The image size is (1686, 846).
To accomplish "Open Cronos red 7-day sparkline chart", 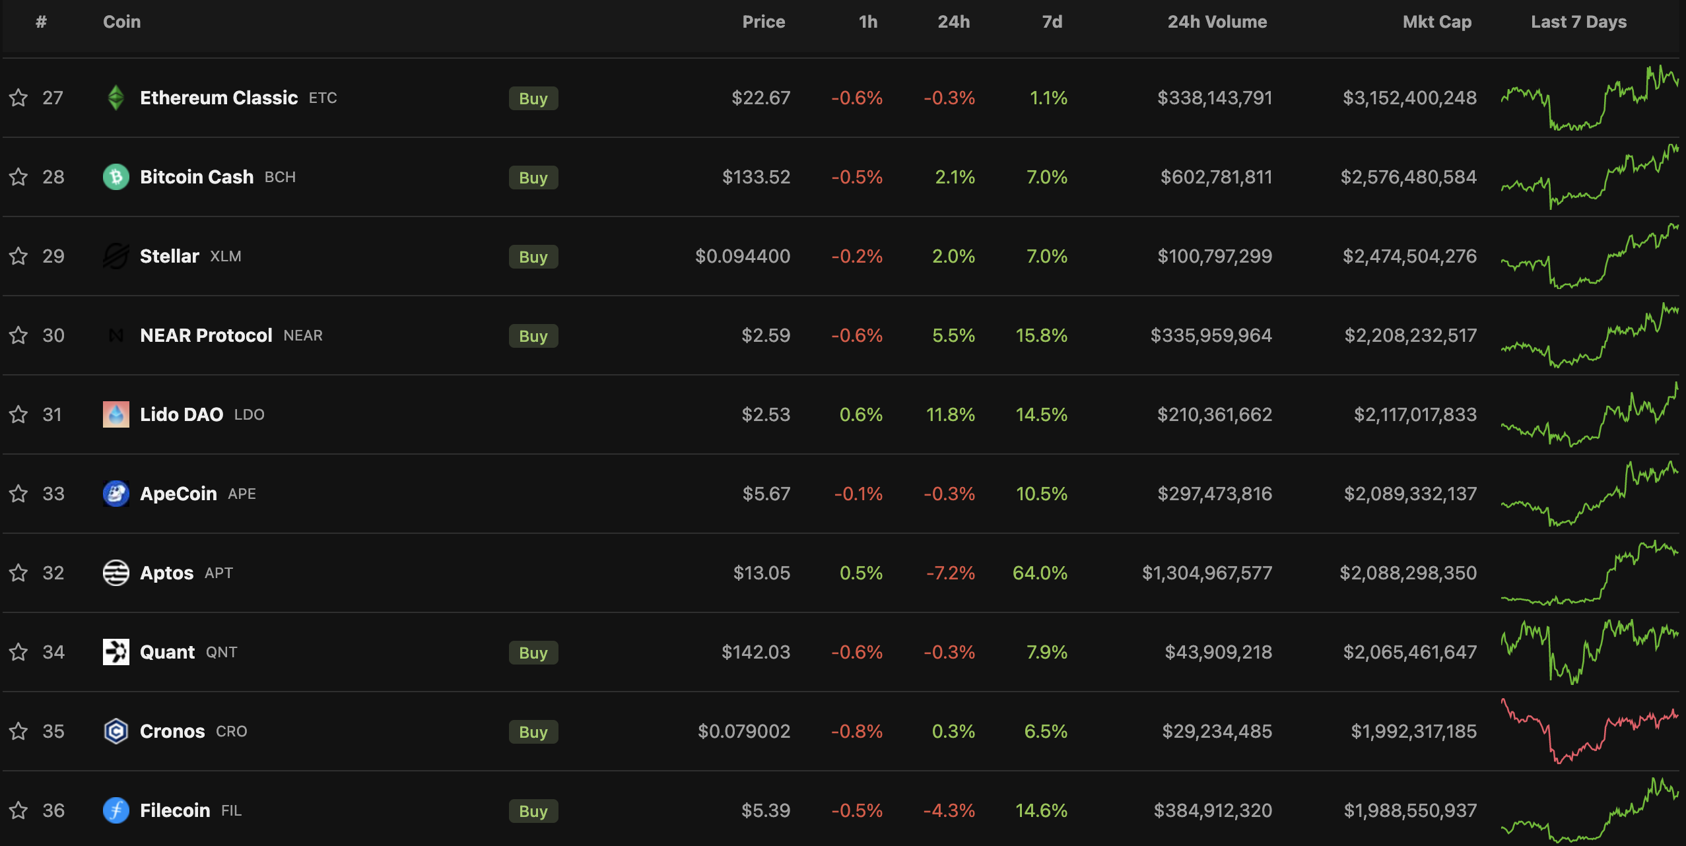I will point(1589,731).
